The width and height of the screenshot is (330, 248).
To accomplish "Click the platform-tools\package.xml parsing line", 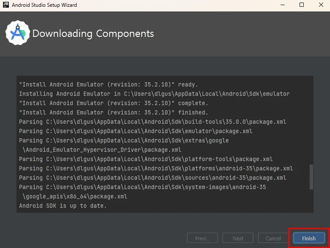I will point(146,159).
